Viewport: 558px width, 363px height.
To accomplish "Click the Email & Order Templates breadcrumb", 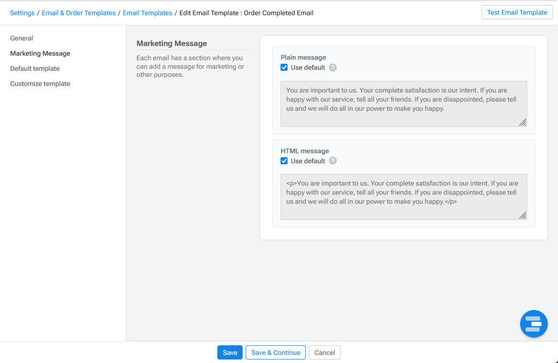I will [x=79, y=13].
